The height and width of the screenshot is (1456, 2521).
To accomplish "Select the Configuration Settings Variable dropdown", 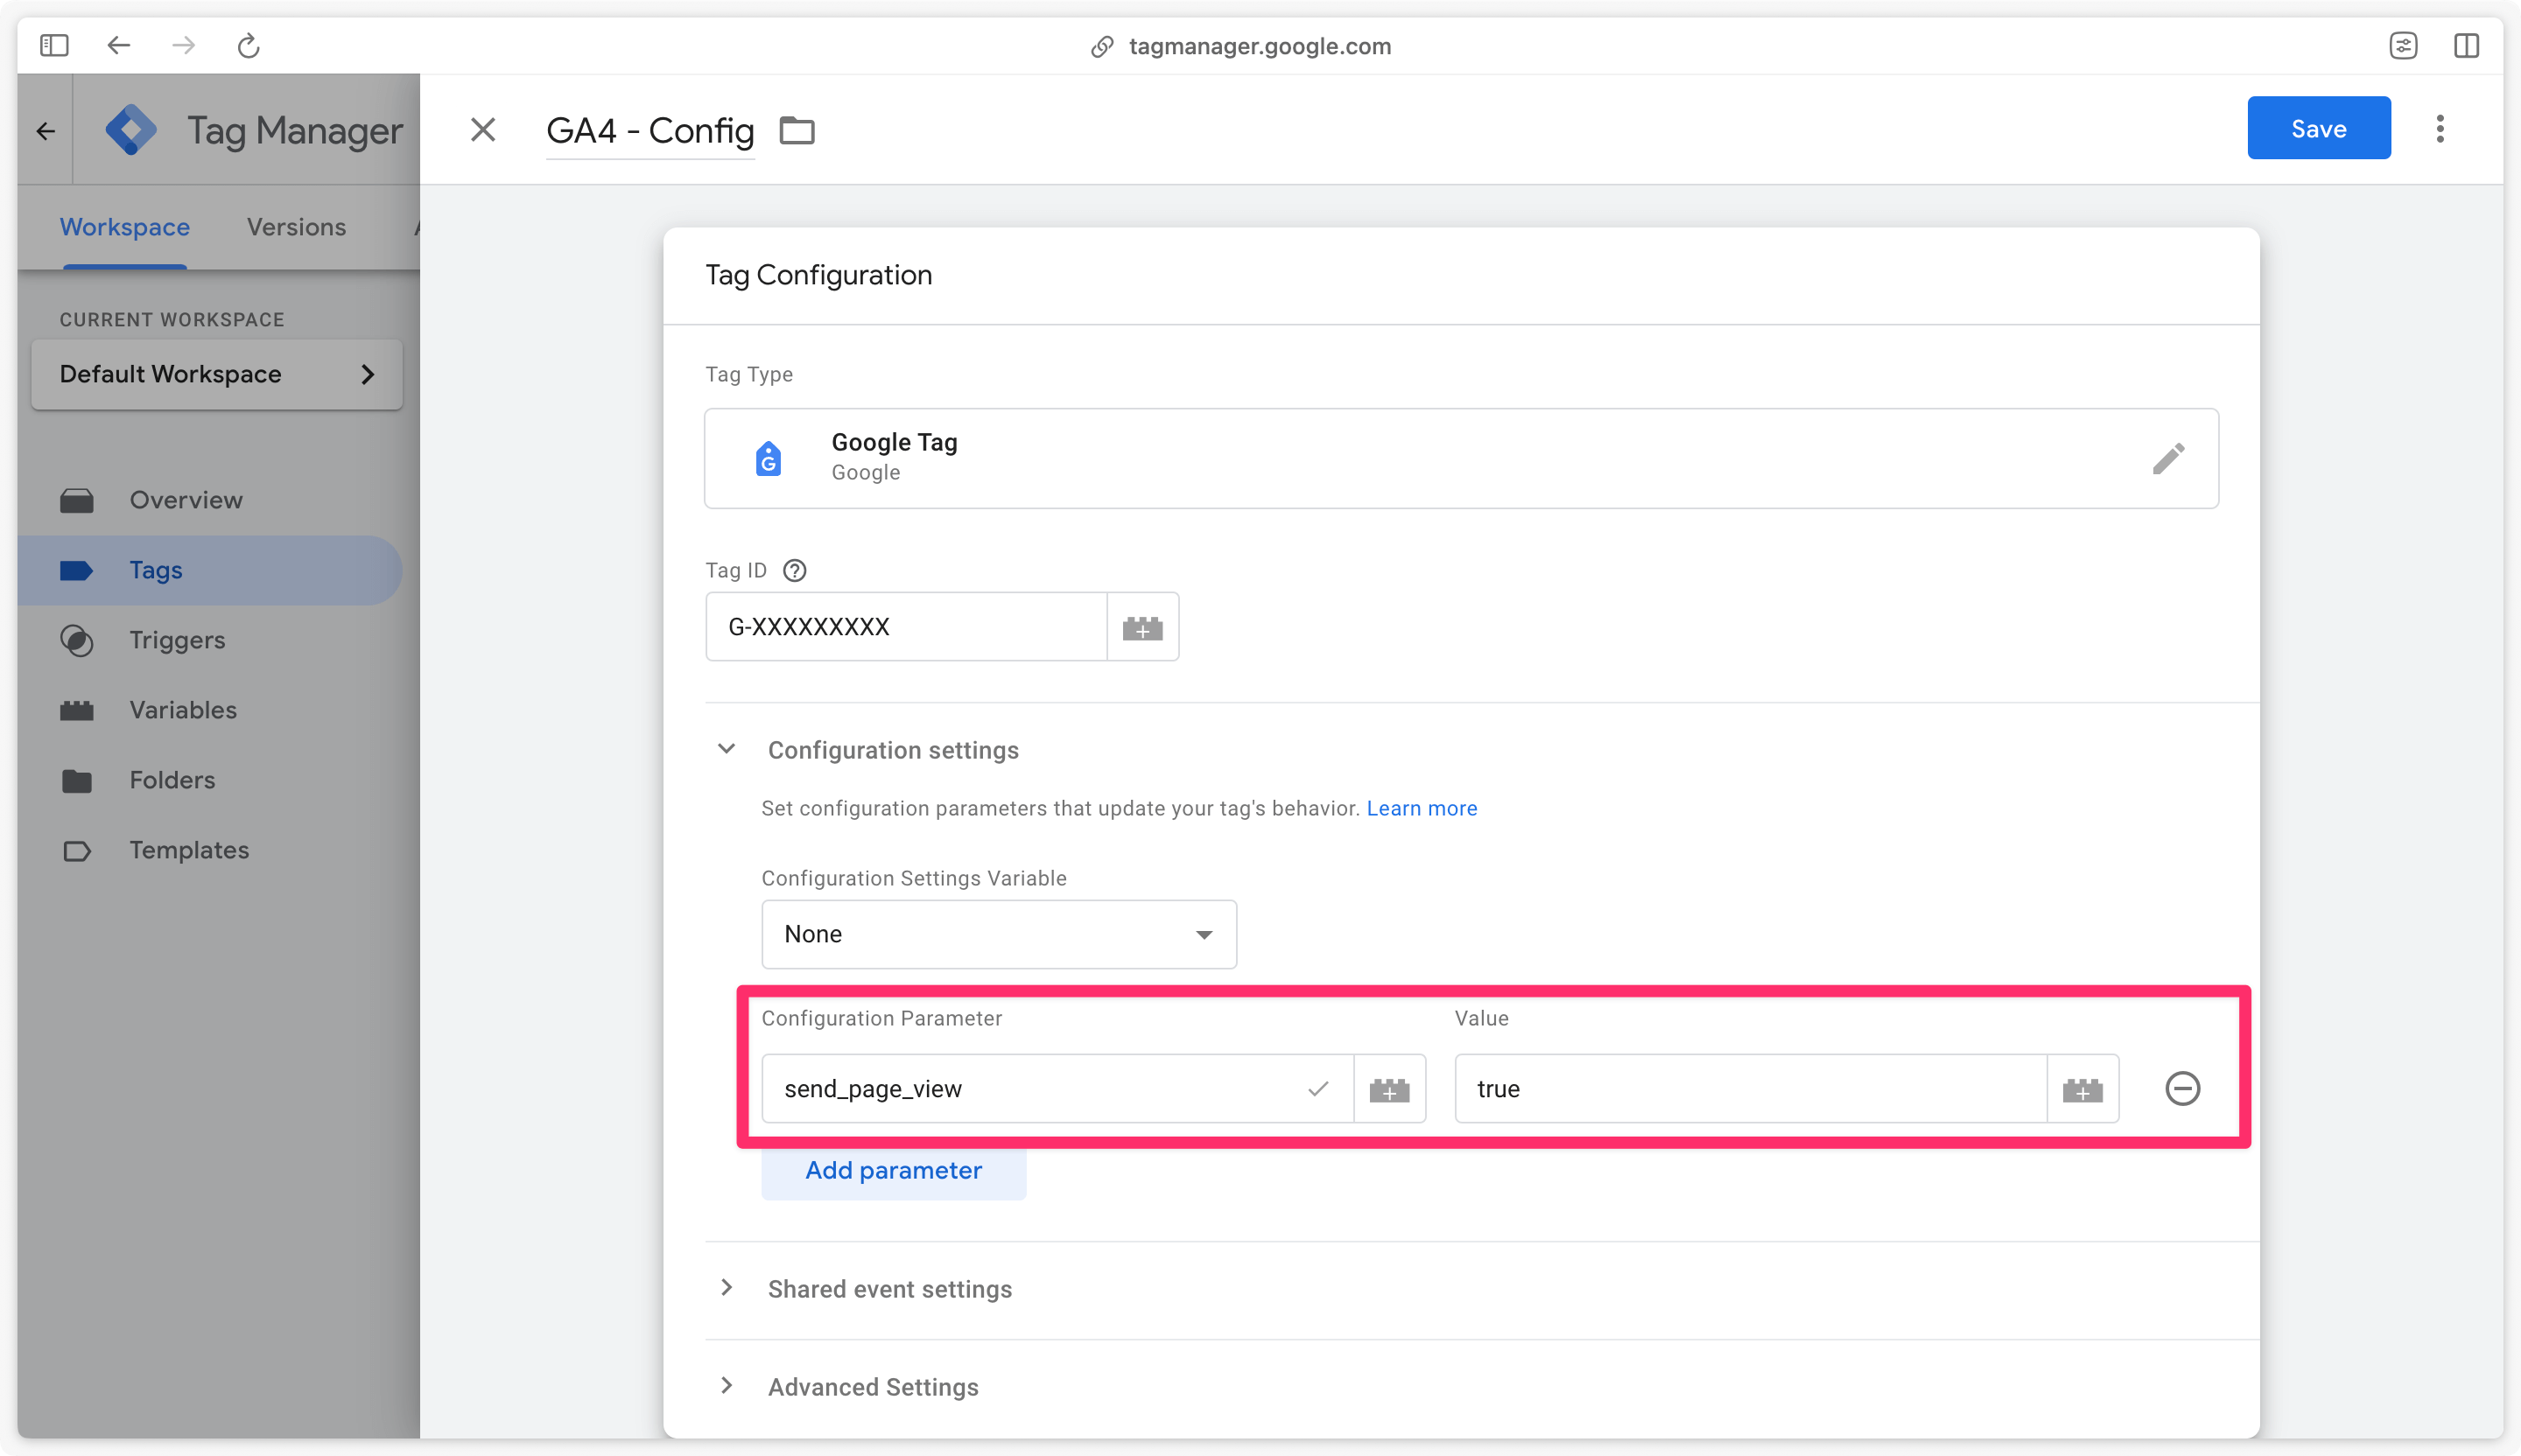I will [997, 933].
